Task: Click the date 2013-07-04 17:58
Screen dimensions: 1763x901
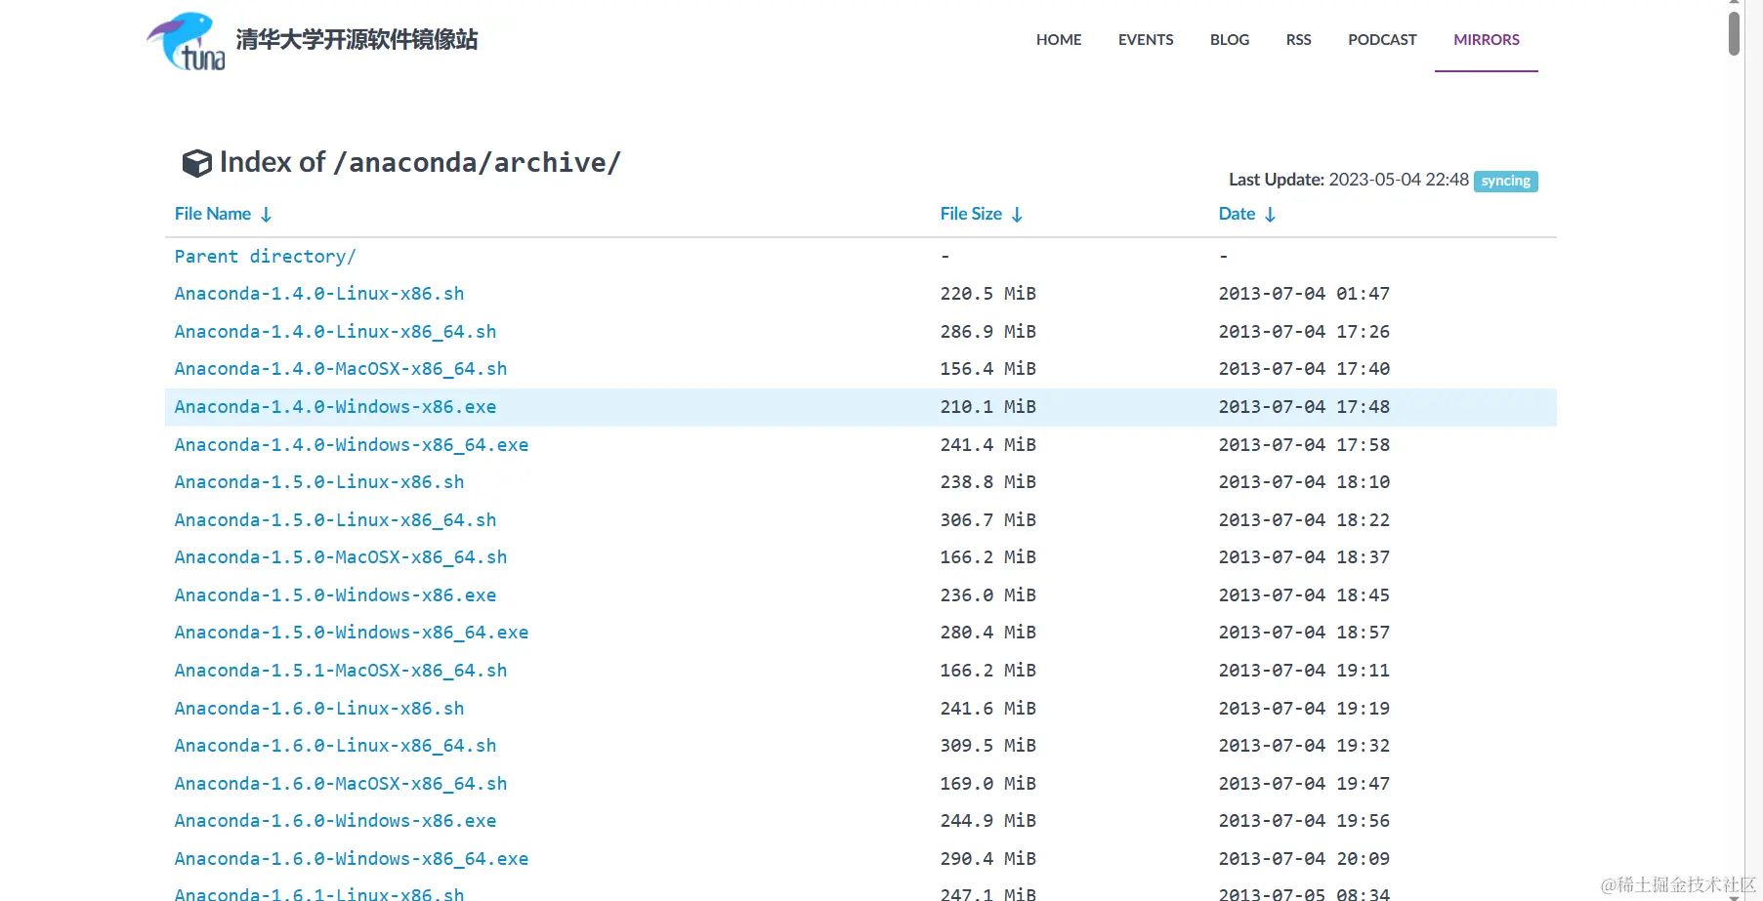Action: pyautogui.click(x=1304, y=445)
